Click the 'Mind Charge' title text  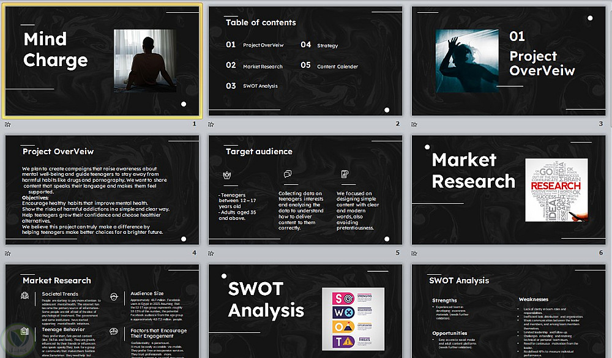[56, 50]
